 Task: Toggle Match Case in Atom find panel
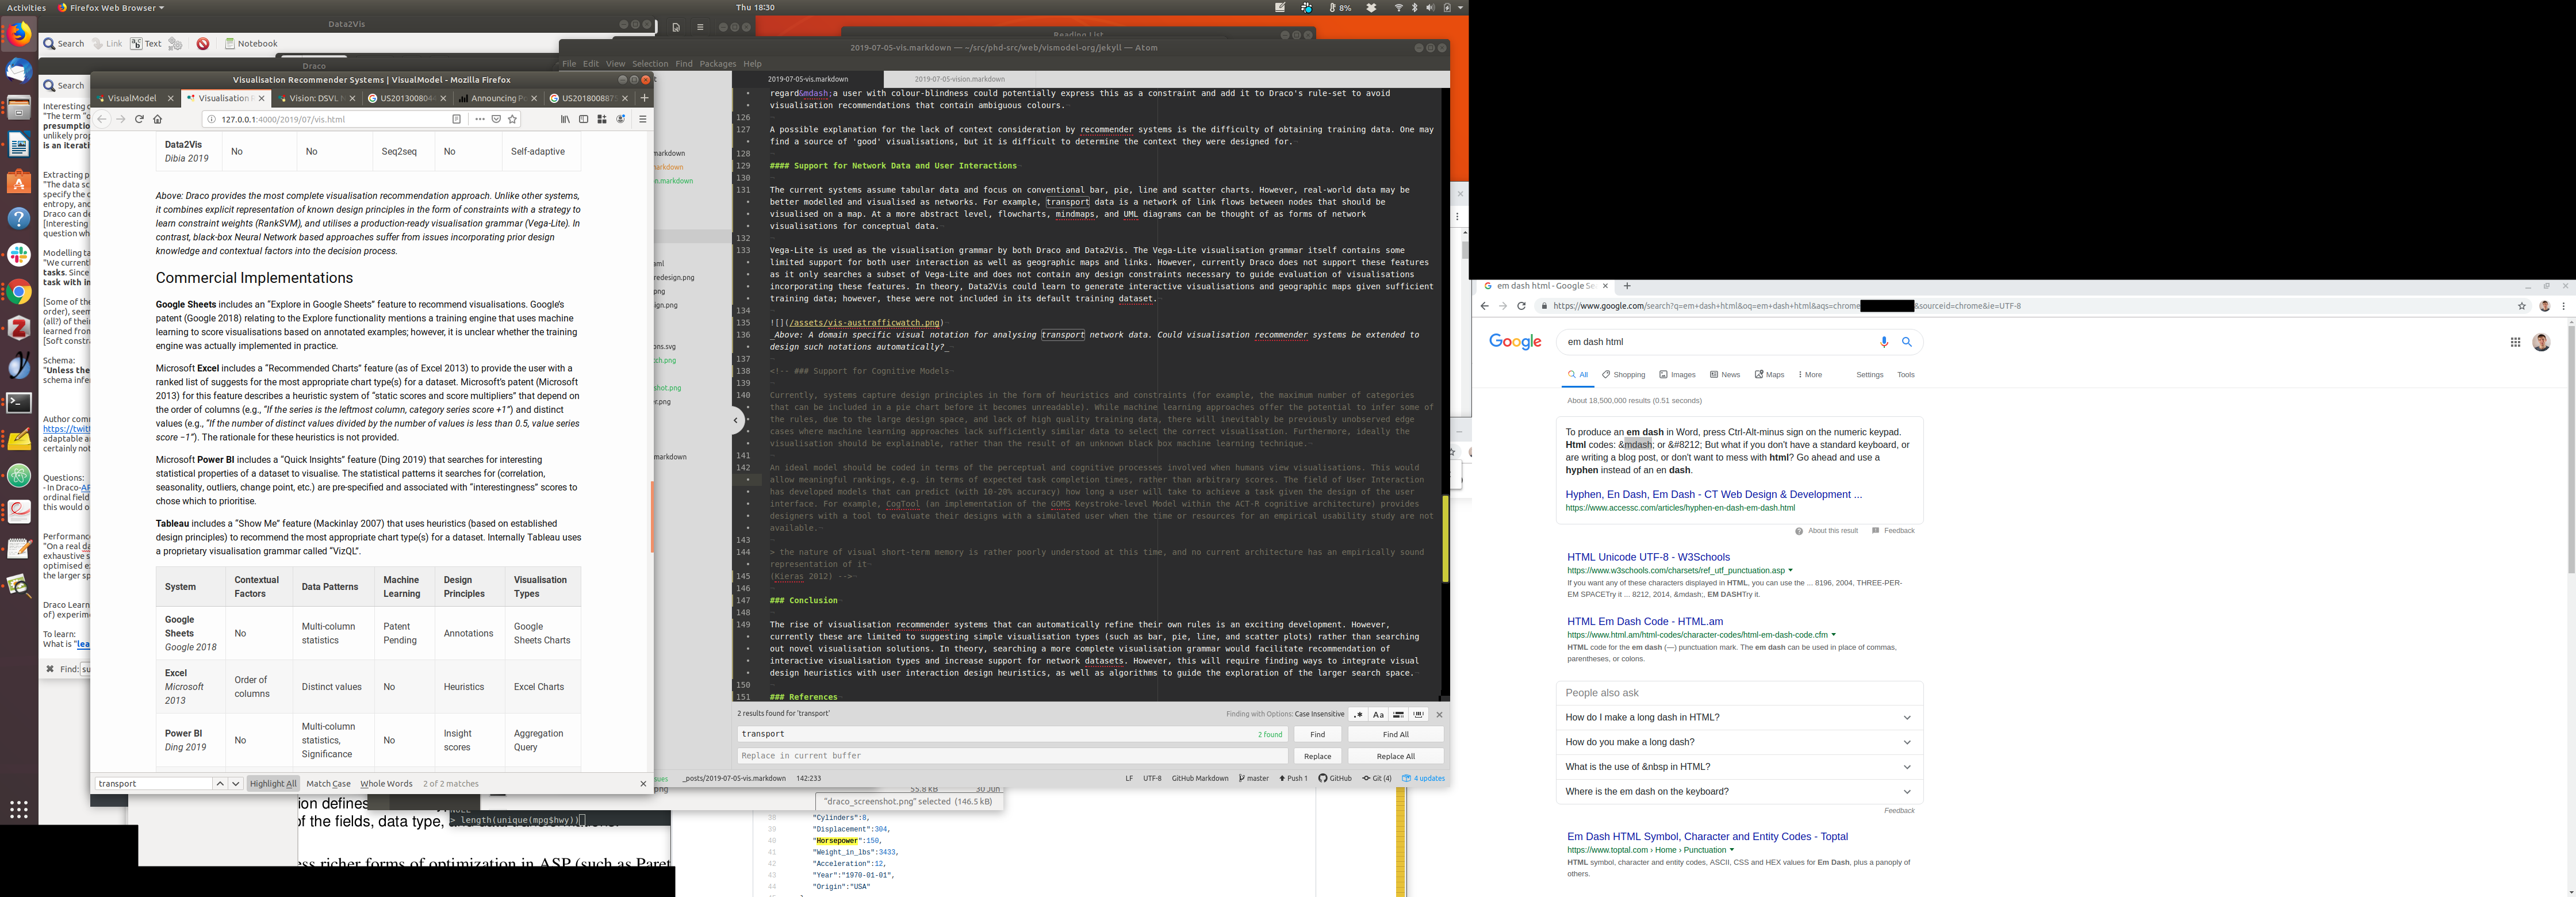tap(1378, 714)
